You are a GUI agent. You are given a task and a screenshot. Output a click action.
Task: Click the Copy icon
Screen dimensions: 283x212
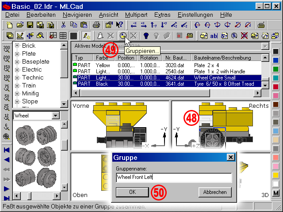(73, 25)
